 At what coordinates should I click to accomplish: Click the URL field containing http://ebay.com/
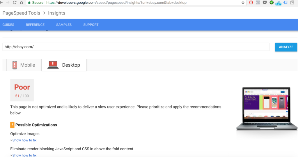(x=136, y=47)
